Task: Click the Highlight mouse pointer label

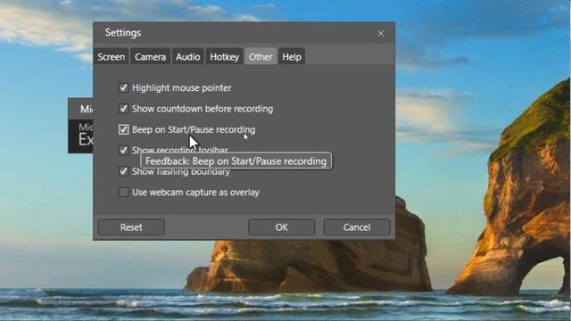Action: [x=182, y=87]
